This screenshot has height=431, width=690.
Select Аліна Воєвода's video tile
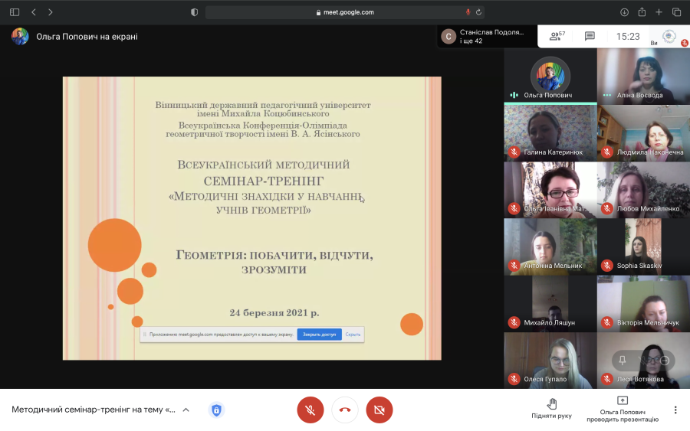tap(643, 76)
